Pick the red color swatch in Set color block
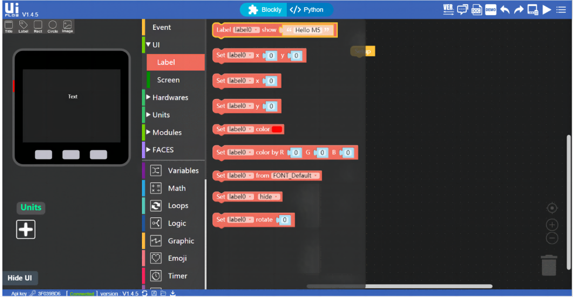Screen dimensions: 573x297 coord(277,129)
